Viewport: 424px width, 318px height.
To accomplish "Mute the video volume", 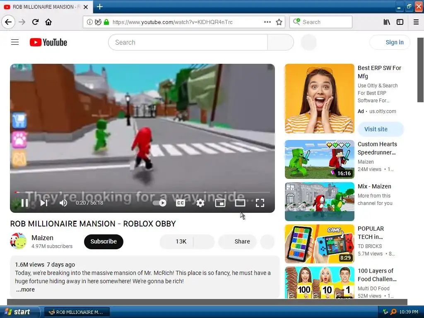I will coord(63,203).
